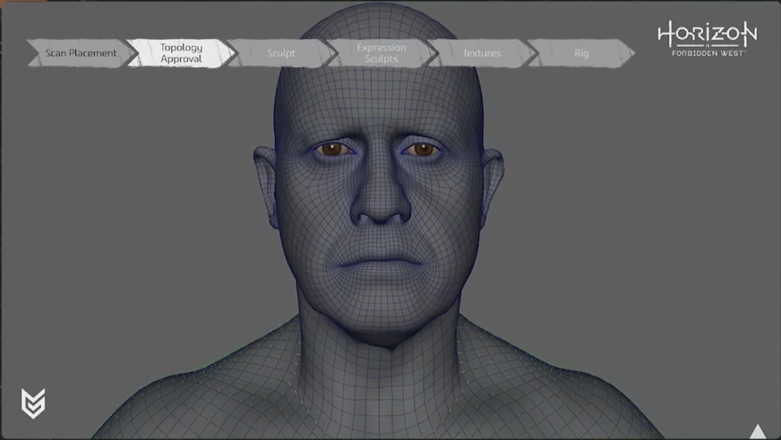This screenshot has width=781, height=440.
Task: Click the Guerrilla logo icon
Action: pos(33,403)
